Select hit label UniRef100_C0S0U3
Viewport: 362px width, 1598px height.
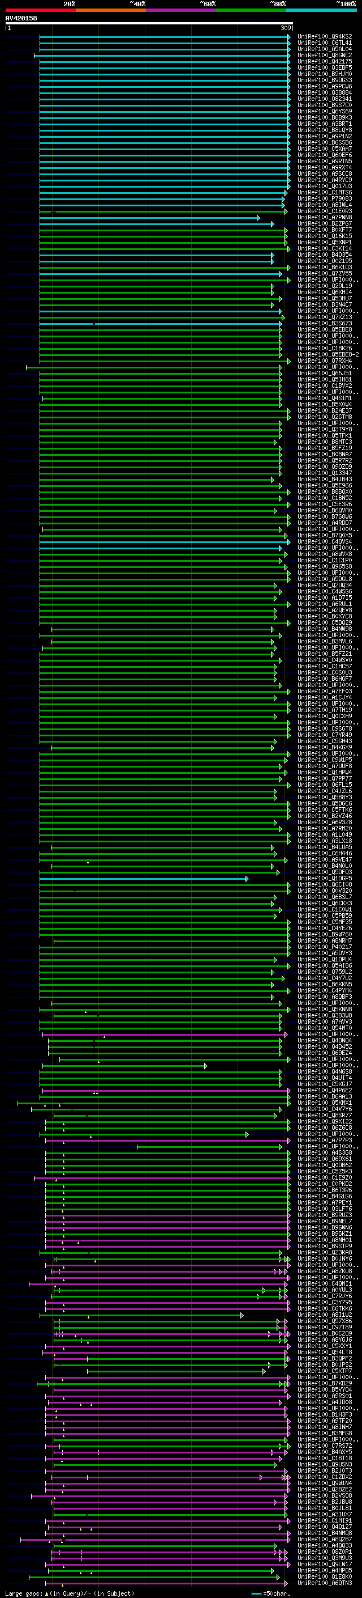(x=325, y=672)
